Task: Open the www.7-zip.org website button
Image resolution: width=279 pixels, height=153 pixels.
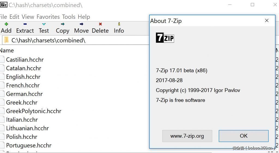Action: (x=187, y=136)
